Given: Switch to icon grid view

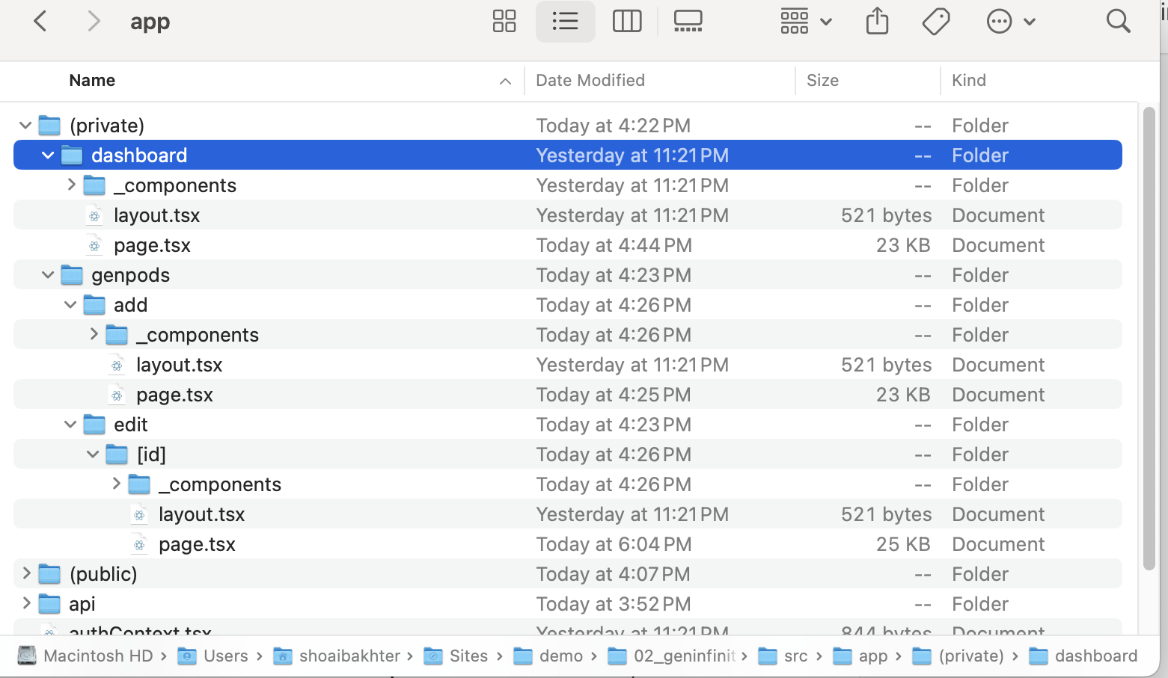Looking at the screenshot, I should [x=504, y=21].
